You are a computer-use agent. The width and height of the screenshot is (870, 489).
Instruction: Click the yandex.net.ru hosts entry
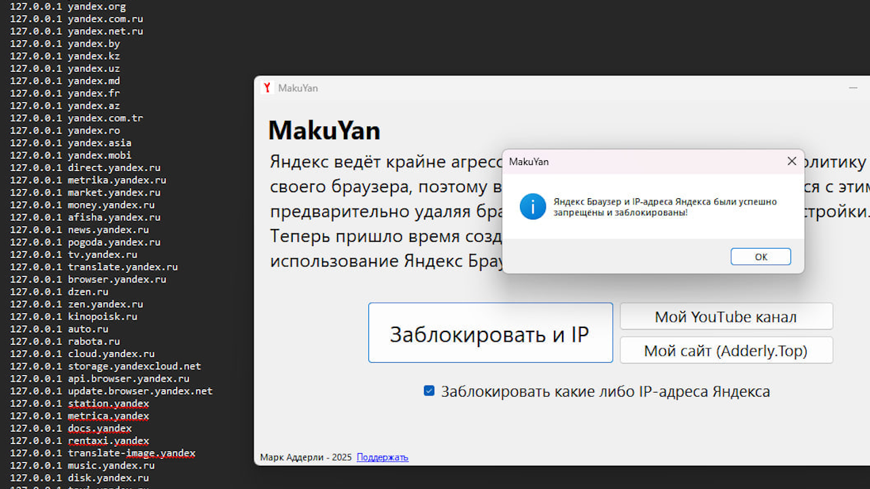click(76, 31)
